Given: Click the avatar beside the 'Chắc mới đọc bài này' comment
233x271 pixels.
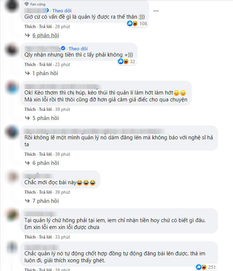Looking at the screenshot, I should [x=12, y=177].
